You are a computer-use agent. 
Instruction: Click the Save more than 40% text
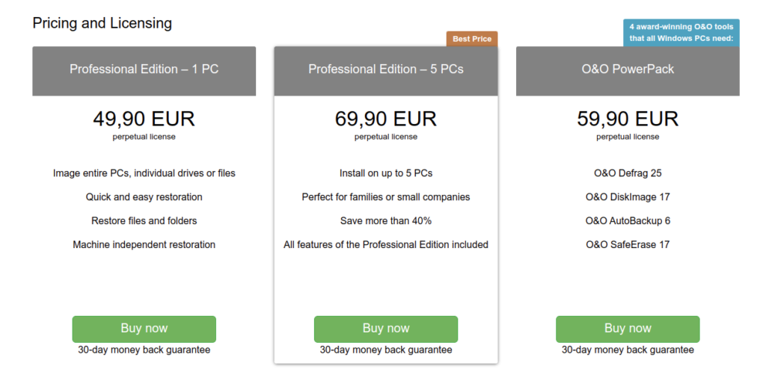click(386, 220)
